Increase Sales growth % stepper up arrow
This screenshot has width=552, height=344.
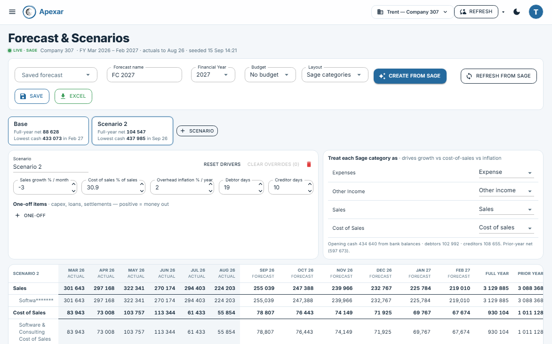pyautogui.click(x=73, y=184)
